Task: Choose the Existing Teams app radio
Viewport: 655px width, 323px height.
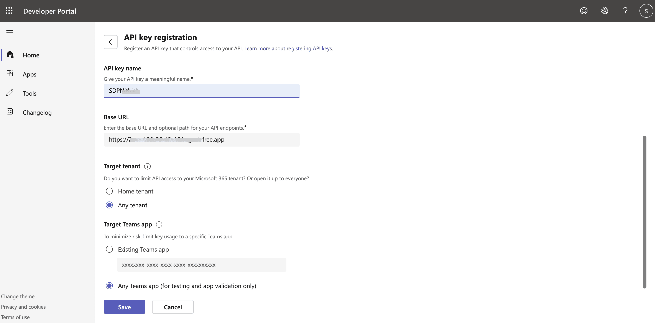Action: pos(109,249)
